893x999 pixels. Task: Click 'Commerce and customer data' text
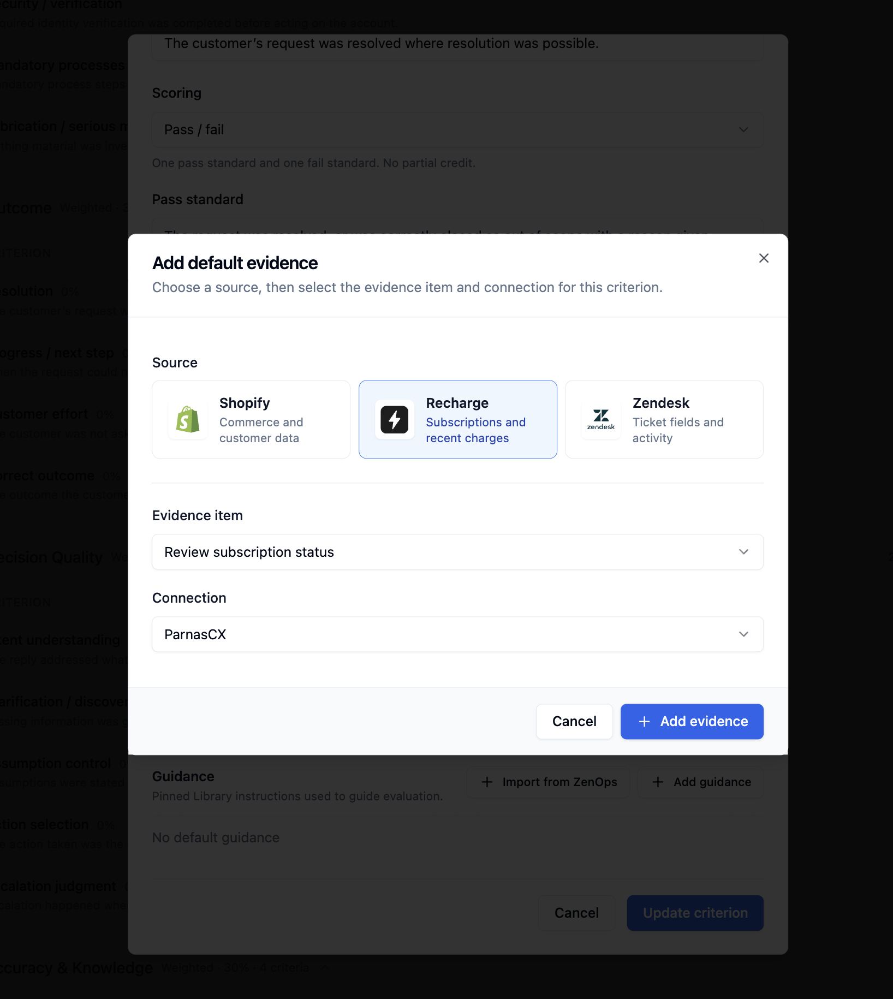261,430
